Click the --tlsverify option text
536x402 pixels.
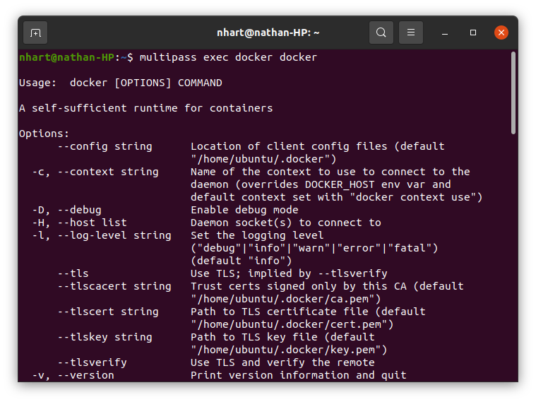coord(92,362)
